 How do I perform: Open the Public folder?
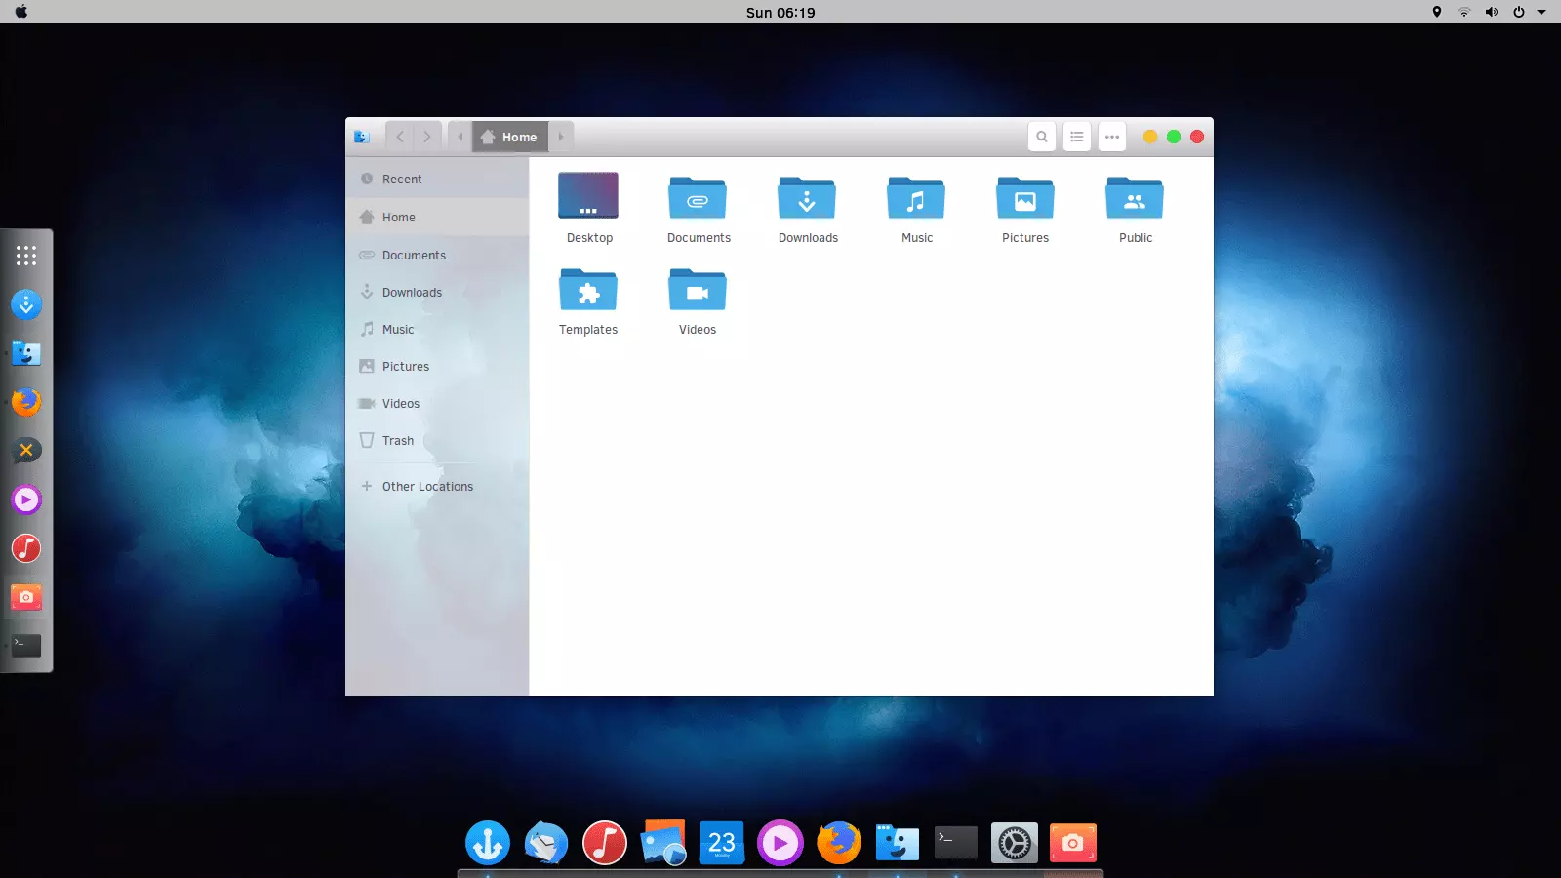click(x=1135, y=200)
